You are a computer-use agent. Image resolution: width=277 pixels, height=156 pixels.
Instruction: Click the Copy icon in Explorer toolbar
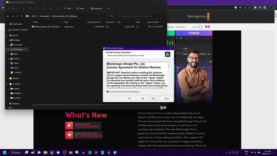[x=30, y=9]
